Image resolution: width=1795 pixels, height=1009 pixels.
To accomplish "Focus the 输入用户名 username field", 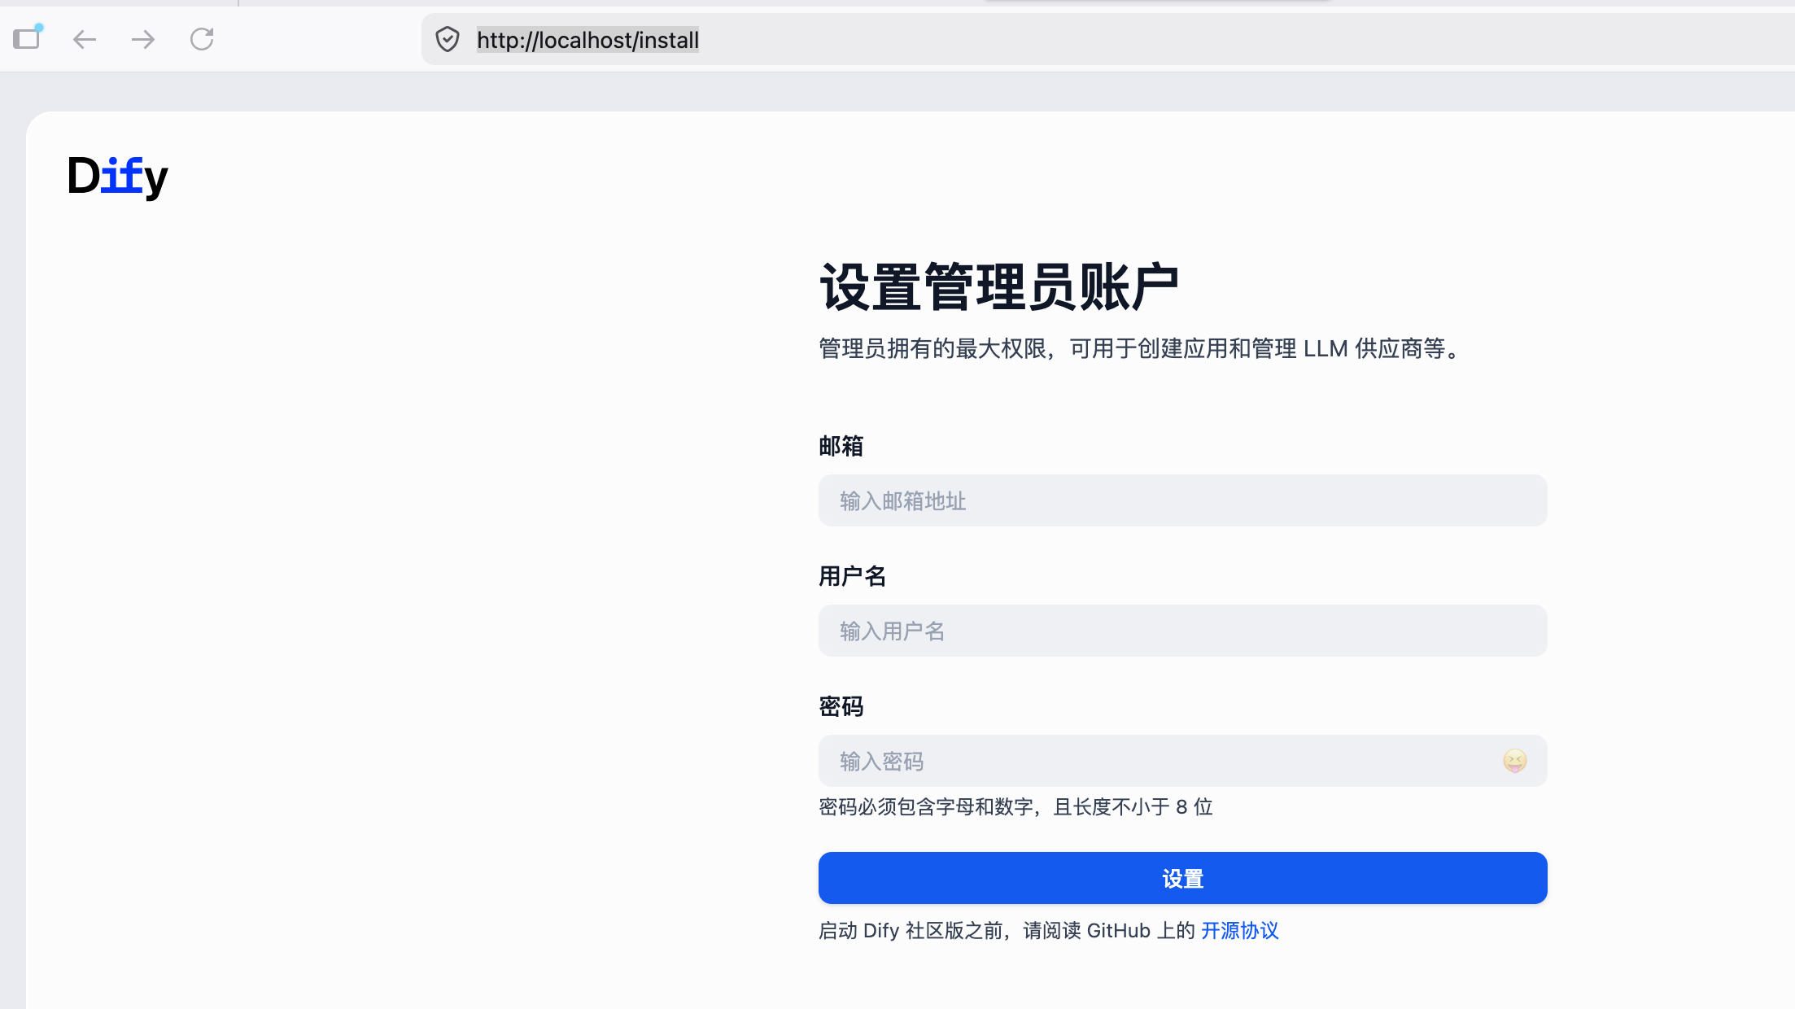I will 1182,631.
